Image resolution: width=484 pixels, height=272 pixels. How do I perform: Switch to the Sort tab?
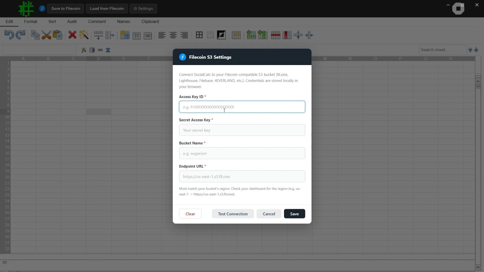coord(52,21)
